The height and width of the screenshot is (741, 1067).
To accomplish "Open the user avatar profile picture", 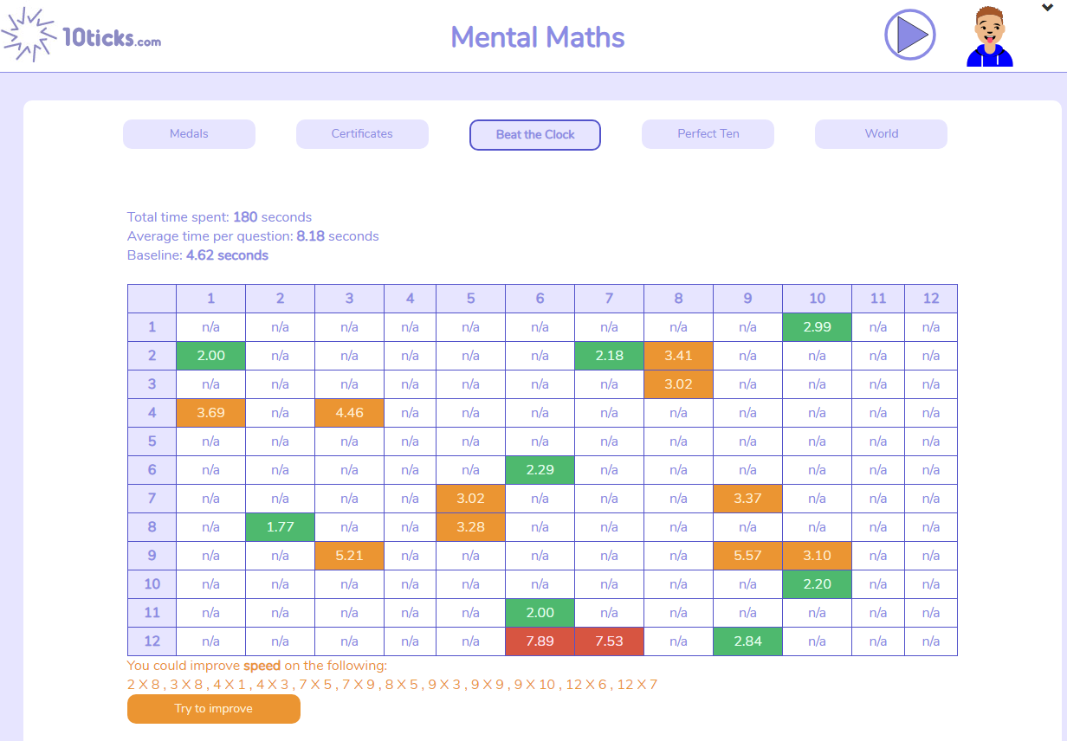I will 989,36.
